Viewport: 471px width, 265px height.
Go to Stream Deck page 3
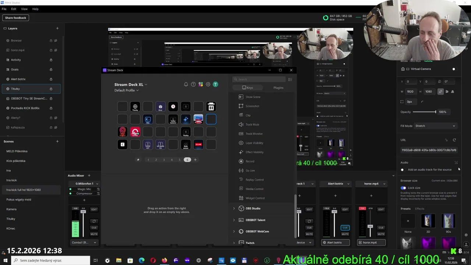(x=164, y=160)
